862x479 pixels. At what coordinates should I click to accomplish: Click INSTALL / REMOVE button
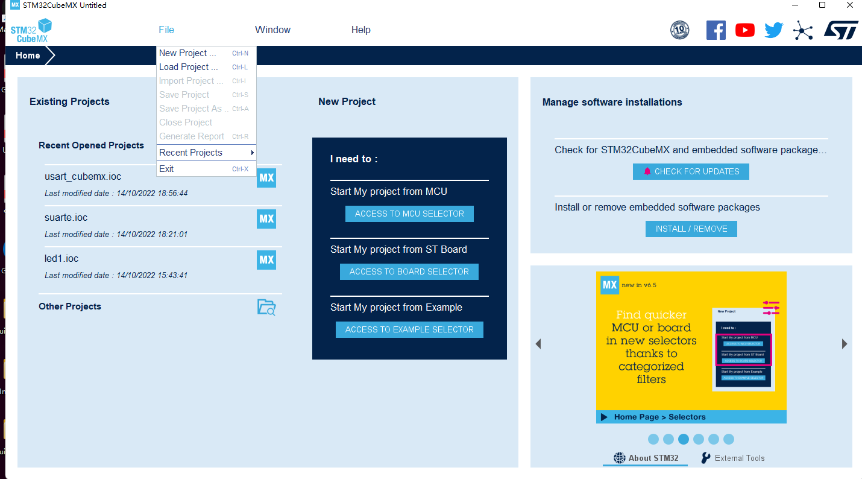691,229
